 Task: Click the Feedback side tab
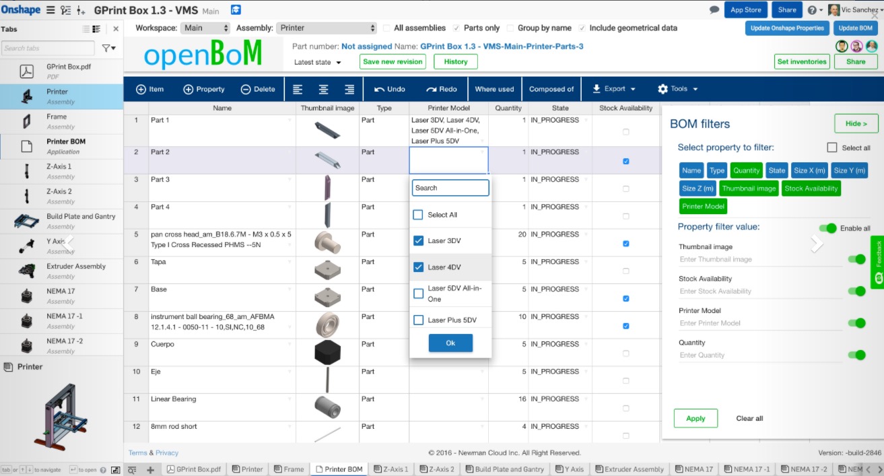pyautogui.click(x=877, y=263)
